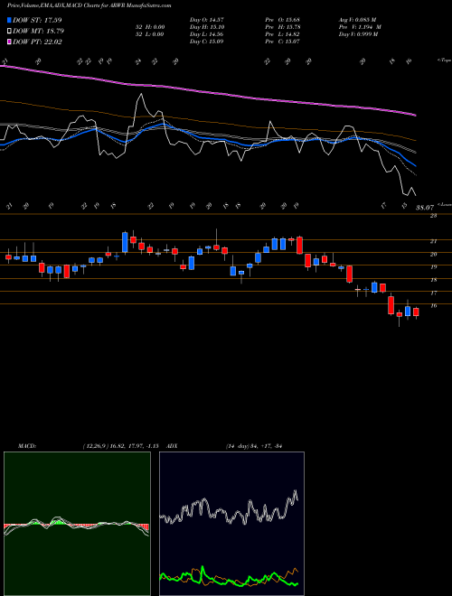452x596 pixels.
Task: Click the 'Pre H: 15.78' value
Action: pyautogui.click(x=283, y=27)
